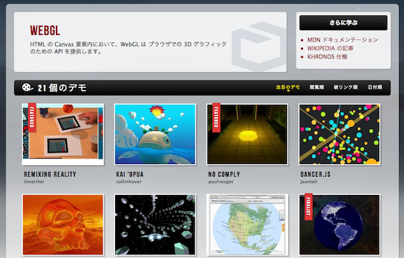Viewport: 404px width, 258px height.
Task: Click the cube logo in the WebGL banner
Action: coord(259,46)
